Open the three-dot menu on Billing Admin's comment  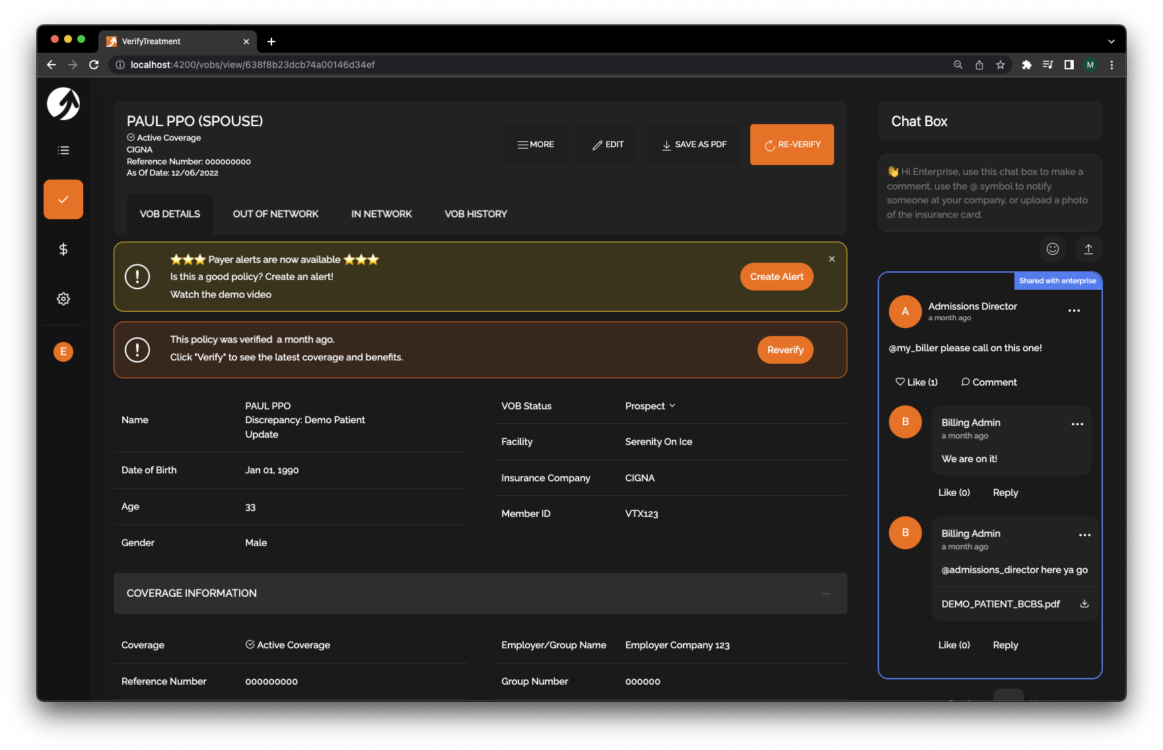1077,425
